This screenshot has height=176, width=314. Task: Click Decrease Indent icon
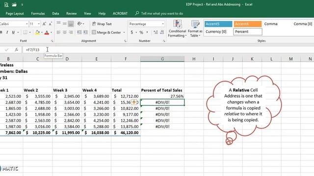(79, 32)
